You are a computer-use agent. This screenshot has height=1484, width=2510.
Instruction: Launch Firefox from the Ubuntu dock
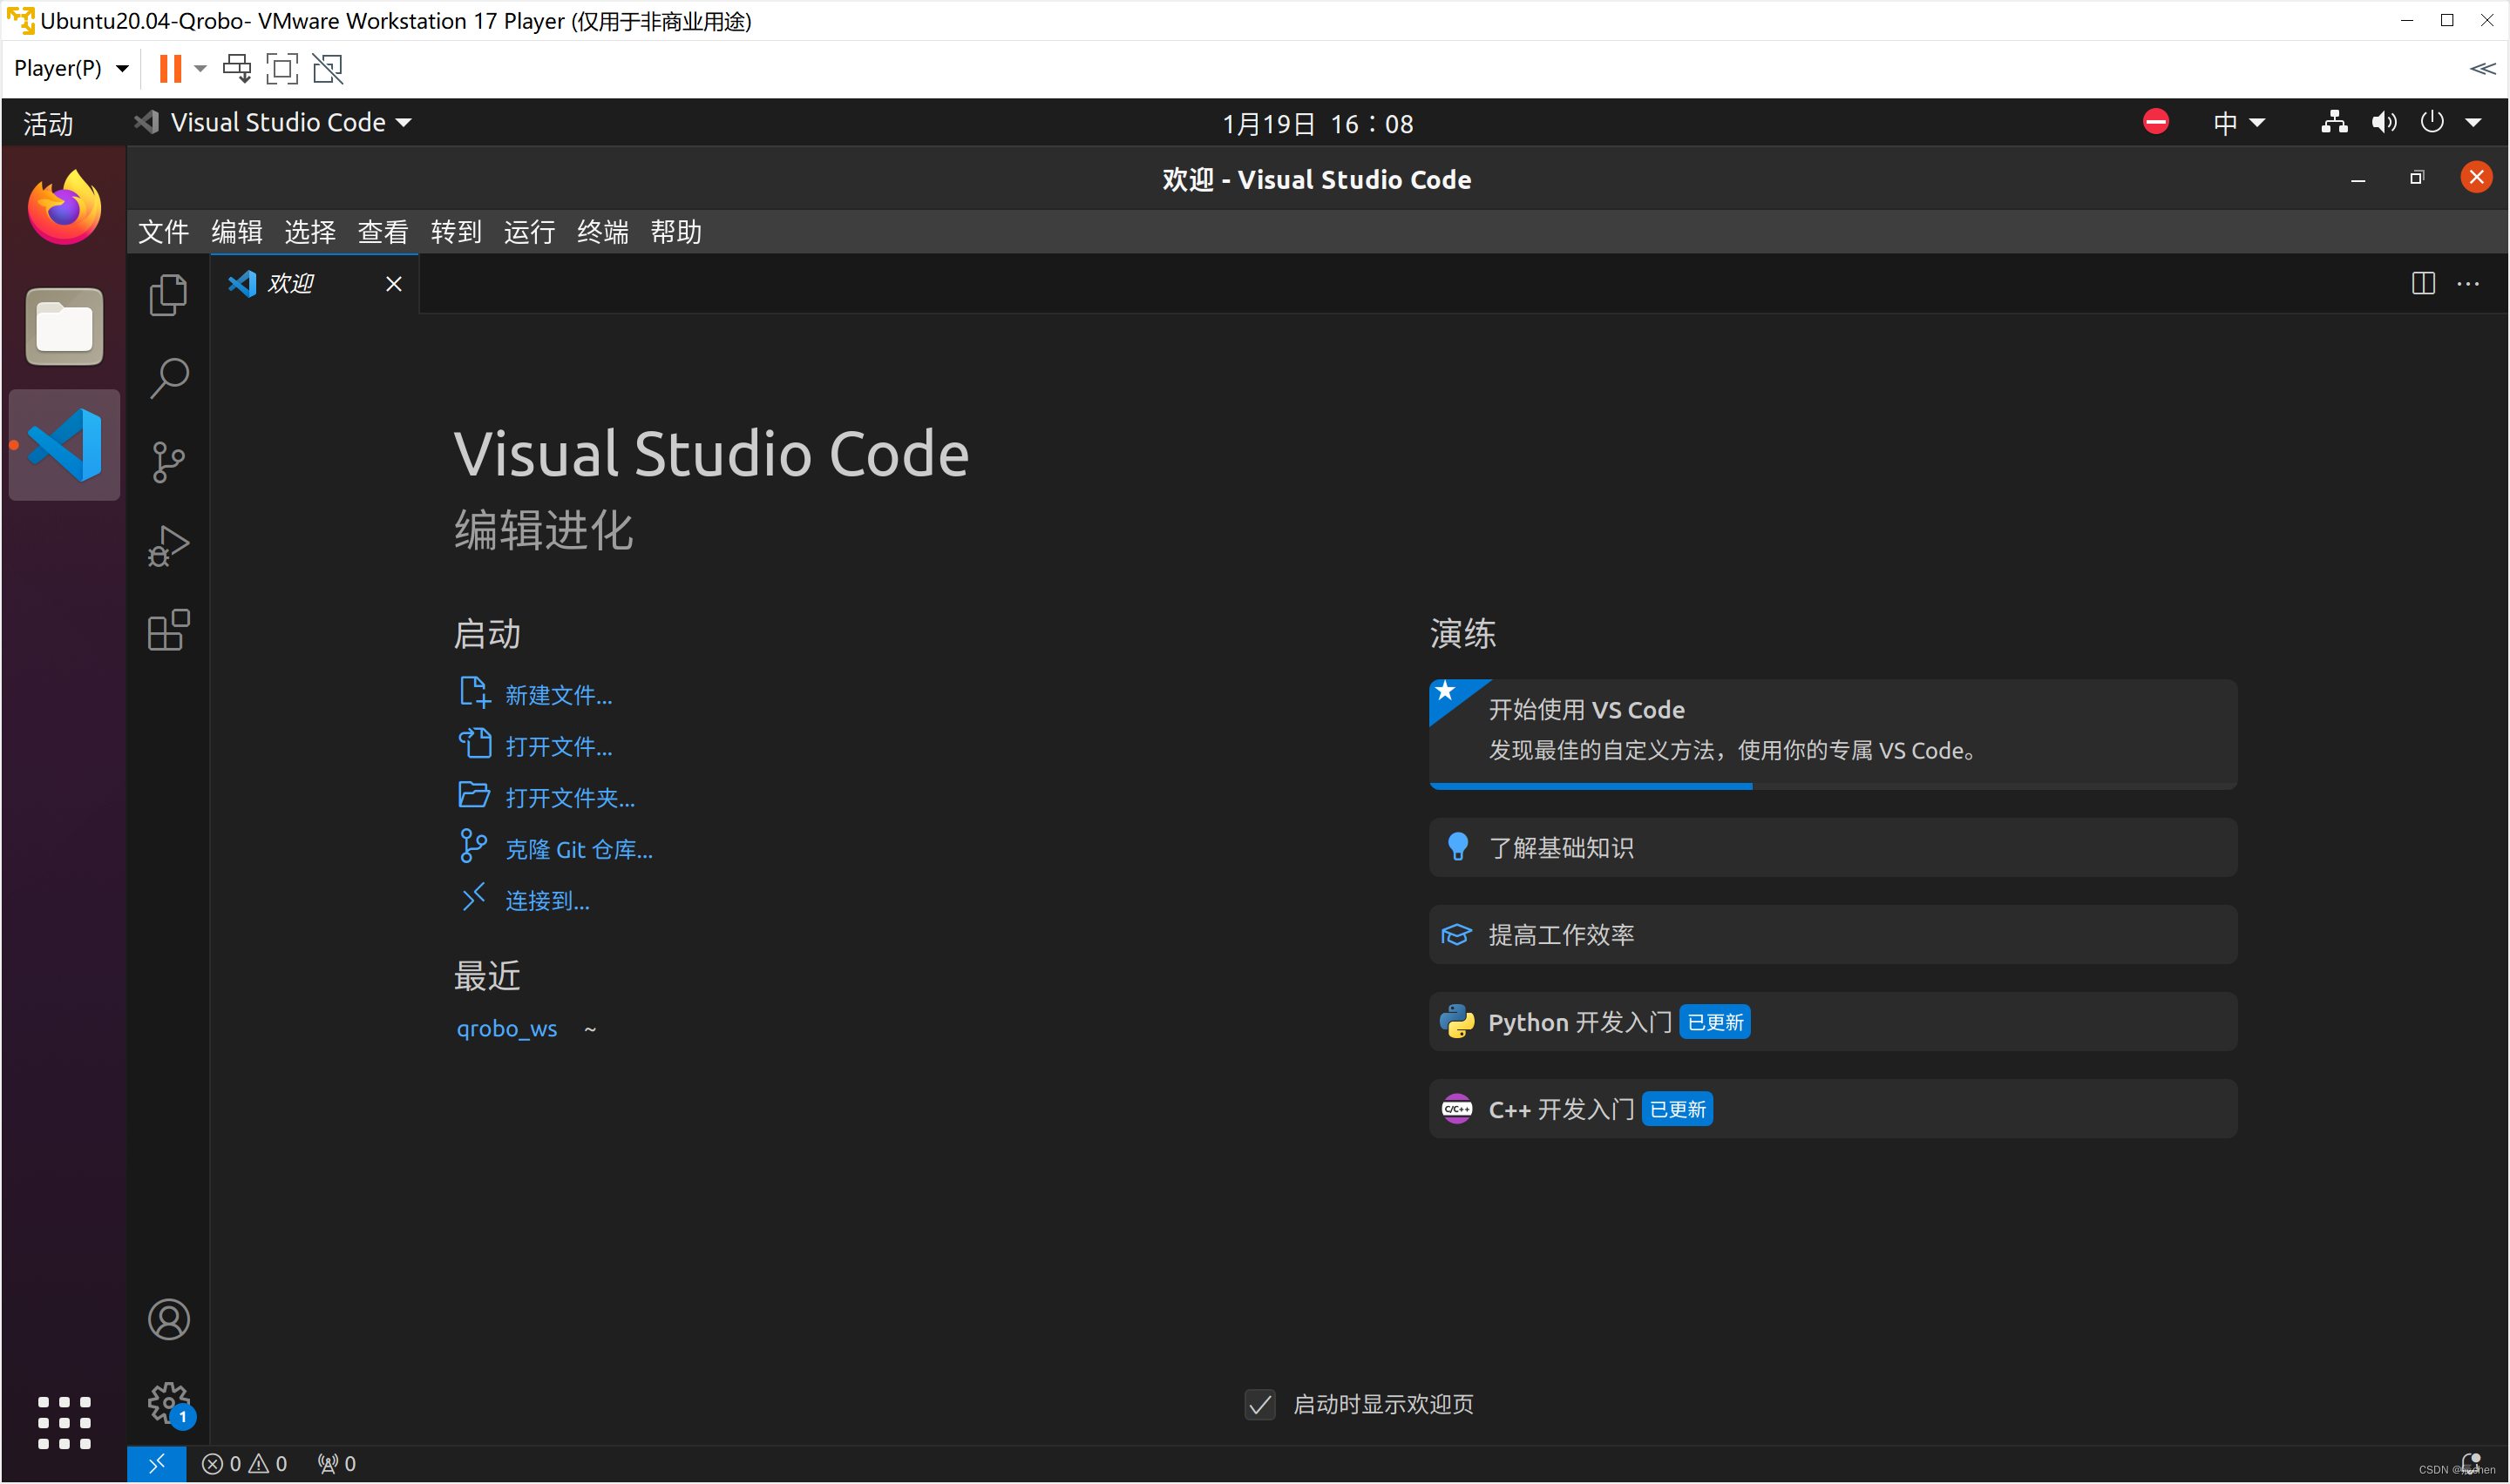(64, 208)
